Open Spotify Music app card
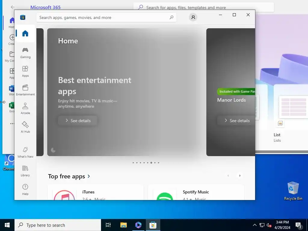The image size is (308, 231). 196,192
